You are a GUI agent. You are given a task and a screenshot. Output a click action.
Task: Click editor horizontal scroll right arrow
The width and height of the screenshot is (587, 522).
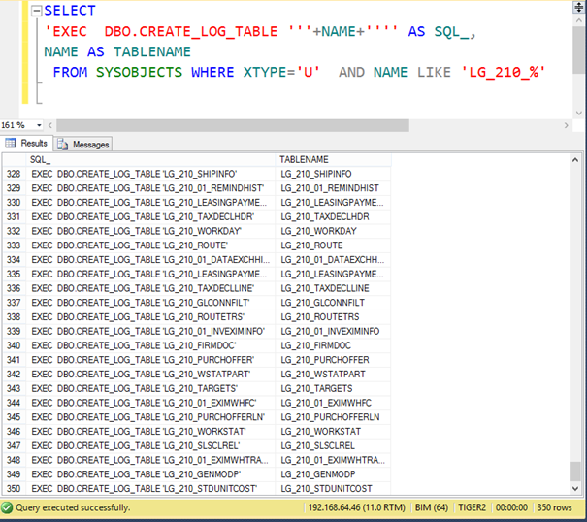click(x=566, y=125)
